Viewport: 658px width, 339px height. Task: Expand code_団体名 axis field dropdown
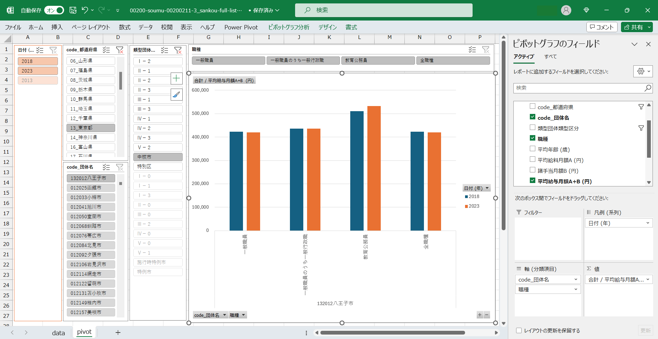[x=576, y=279]
